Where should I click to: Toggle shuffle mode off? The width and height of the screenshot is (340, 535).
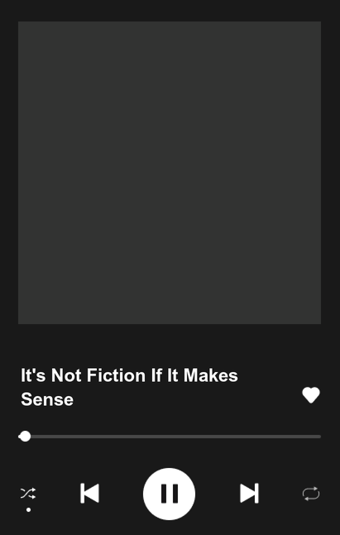tap(28, 494)
